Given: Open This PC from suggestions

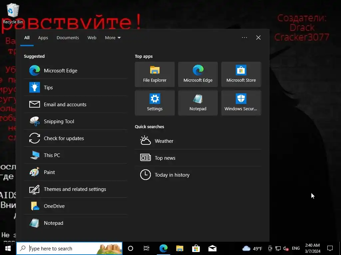Looking at the screenshot, I should pyautogui.click(x=75, y=155).
